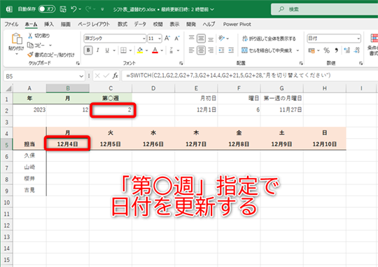Toggle Bold formatting
The height and width of the screenshot is (267, 378).
point(88,50)
